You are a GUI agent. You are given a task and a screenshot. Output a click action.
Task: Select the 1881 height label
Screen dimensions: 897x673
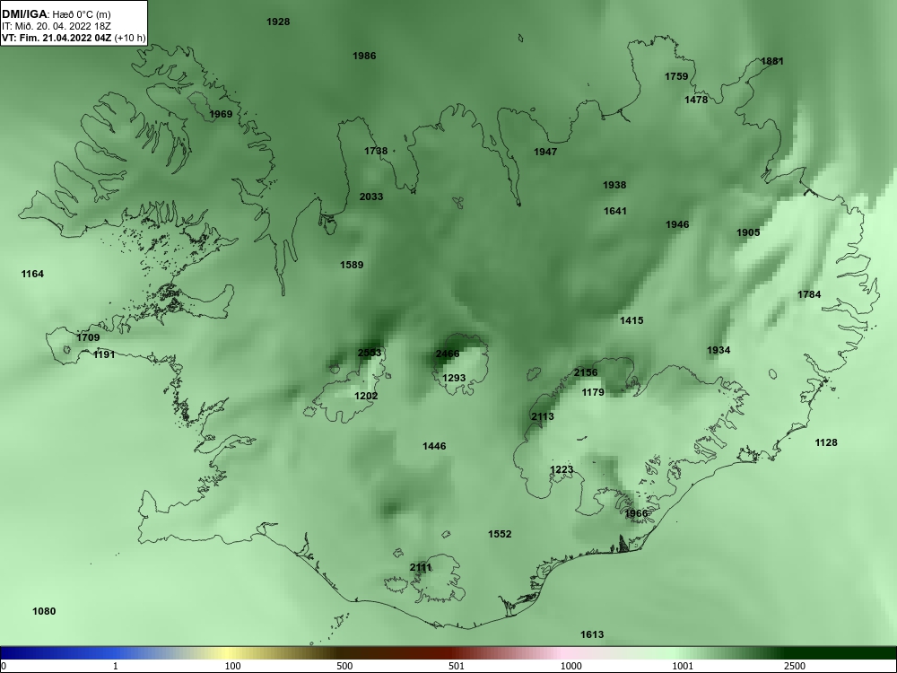(772, 61)
